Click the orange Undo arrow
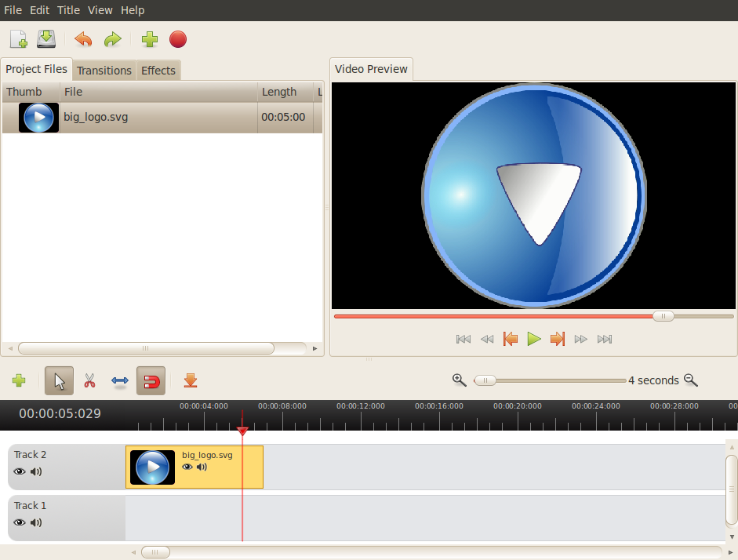The image size is (738, 560). [83, 39]
